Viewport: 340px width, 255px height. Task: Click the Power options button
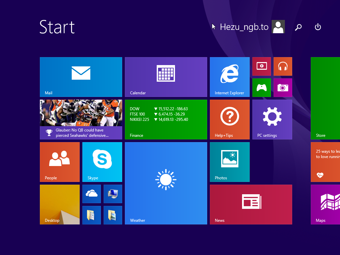pos(318,27)
